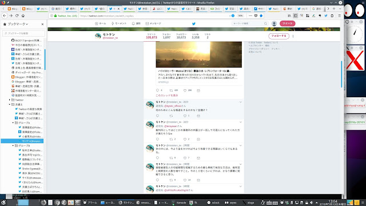Viewport: 366px width, 206px height.
Task: Retweet the tweet replying to @kyodo_official
Action: point(171,116)
